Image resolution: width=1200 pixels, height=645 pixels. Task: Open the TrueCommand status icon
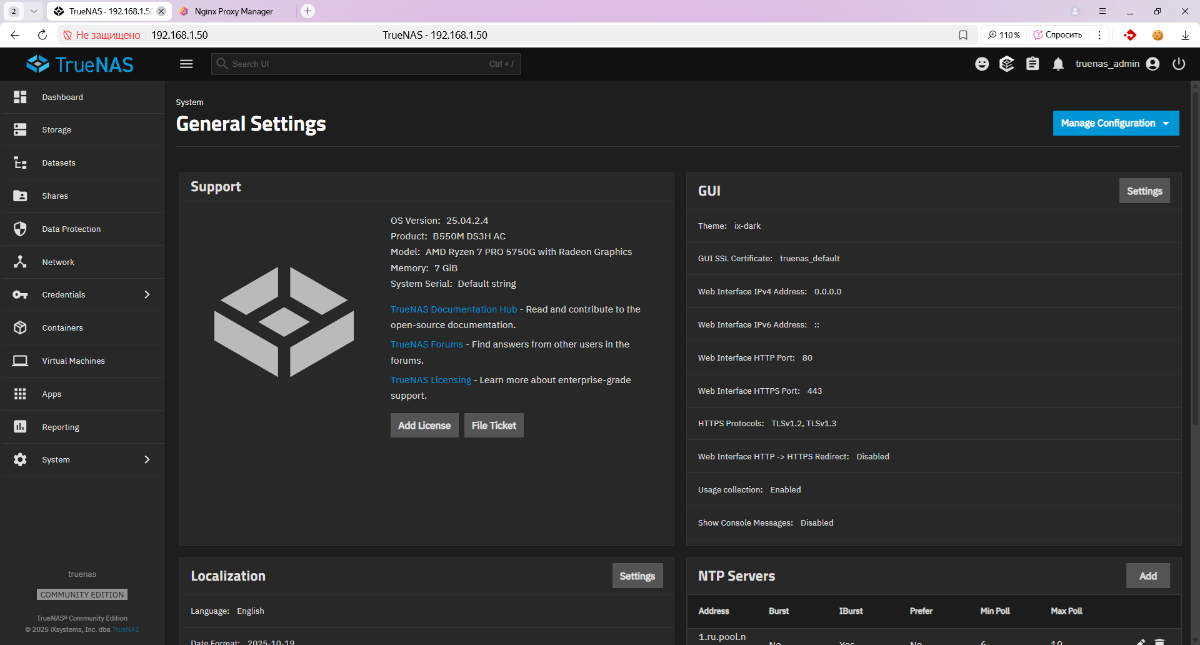click(x=1007, y=64)
